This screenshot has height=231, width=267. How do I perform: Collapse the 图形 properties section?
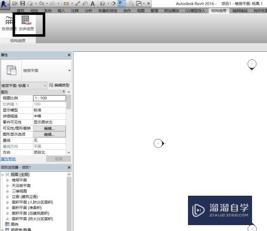click(x=64, y=91)
